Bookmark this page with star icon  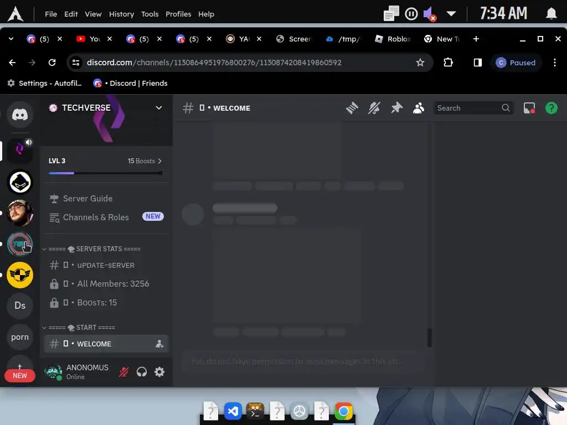click(420, 63)
